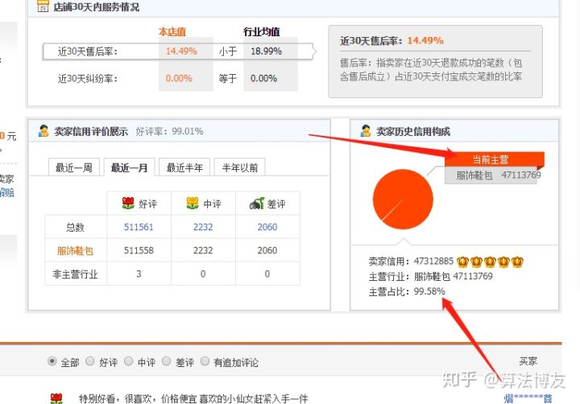Switch to the 半年以前 tab
The image size is (580, 404).
pos(240,167)
